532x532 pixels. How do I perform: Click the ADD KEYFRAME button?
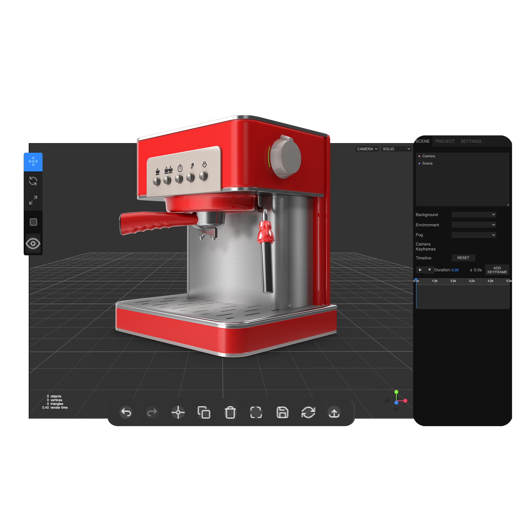(x=497, y=270)
